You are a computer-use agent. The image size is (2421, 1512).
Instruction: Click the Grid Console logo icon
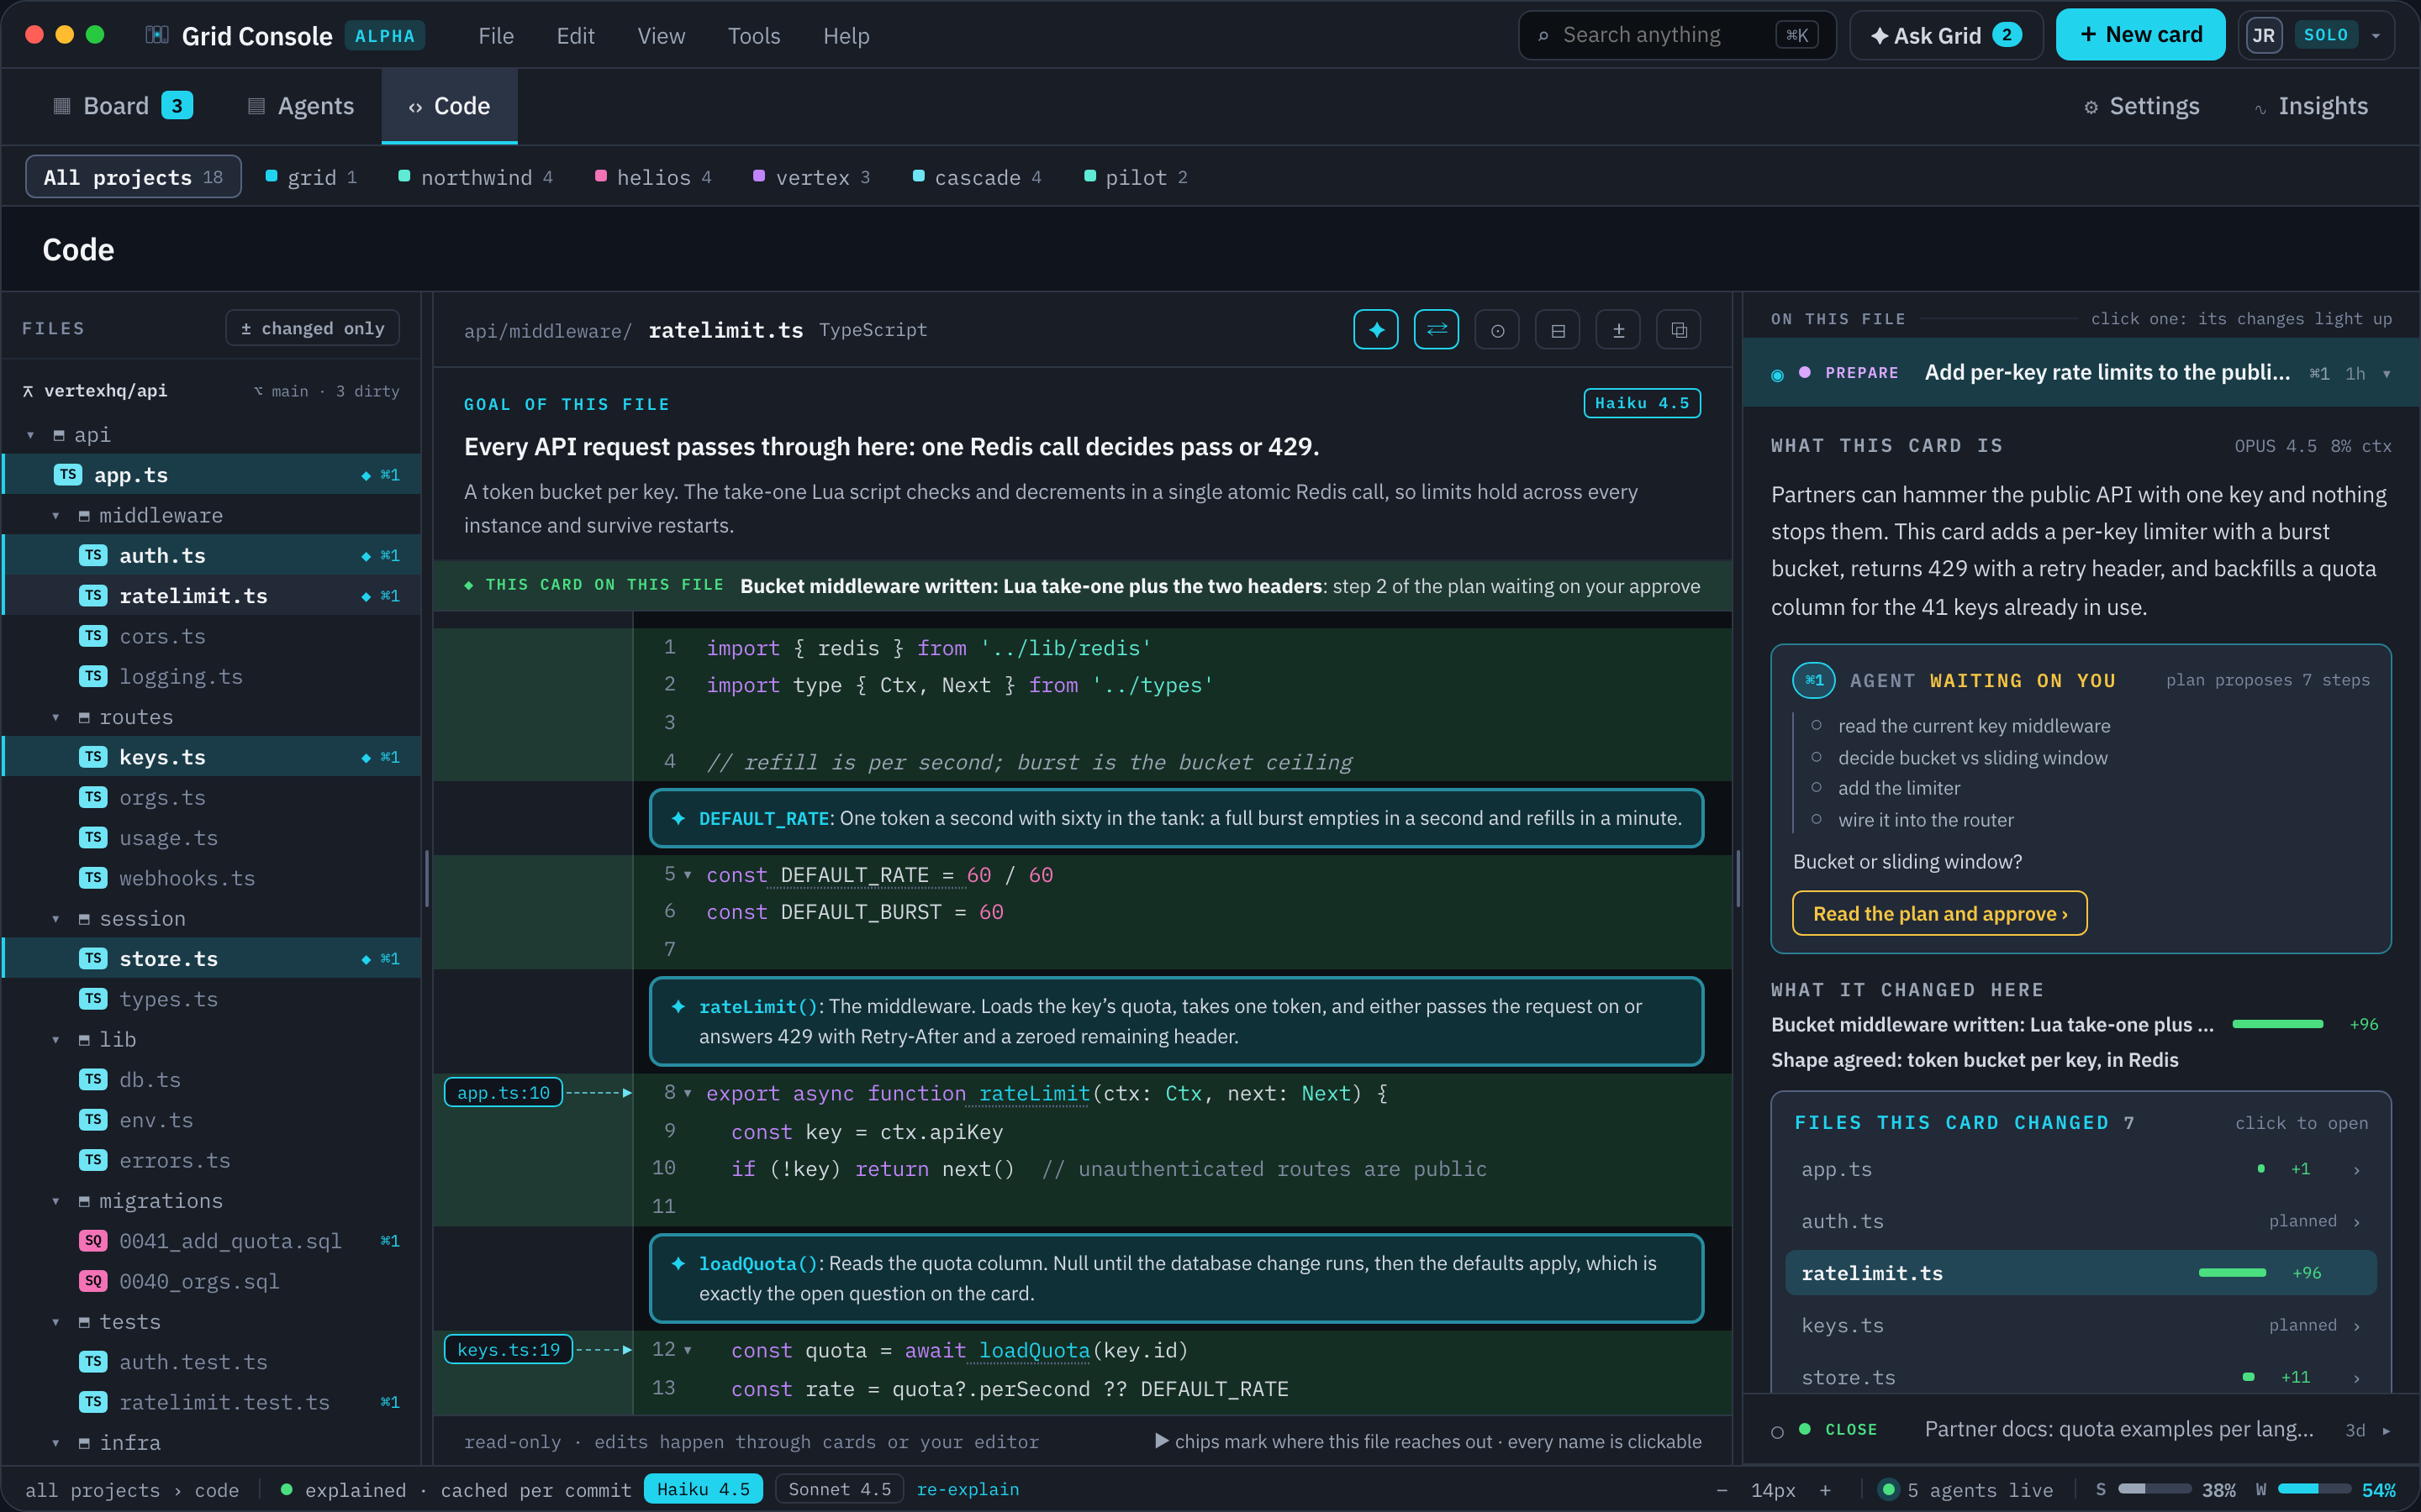point(157,35)
